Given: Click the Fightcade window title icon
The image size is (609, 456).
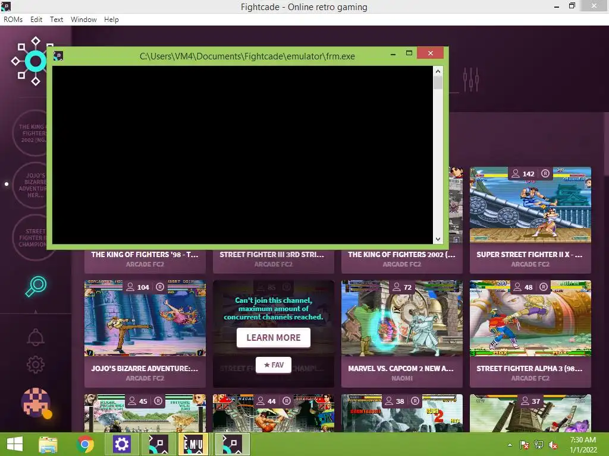Looking at the screenshot, I should tap(6, 6).
